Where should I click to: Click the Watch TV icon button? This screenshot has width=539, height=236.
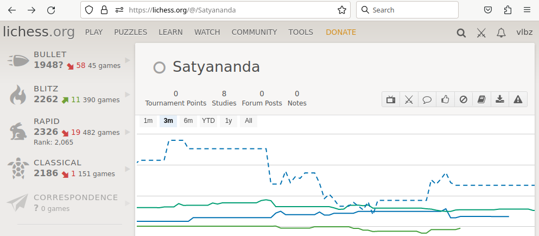(x=391, y=100)
